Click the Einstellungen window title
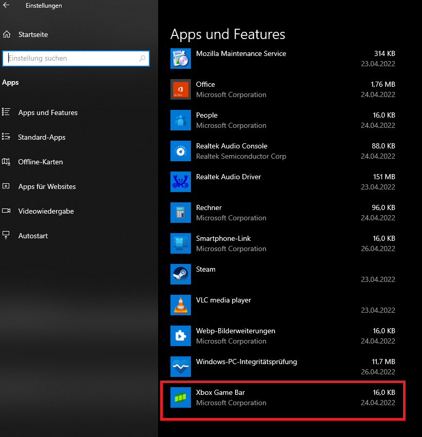The width and height of the screenshot is (422, 437). tap(44, 6)
